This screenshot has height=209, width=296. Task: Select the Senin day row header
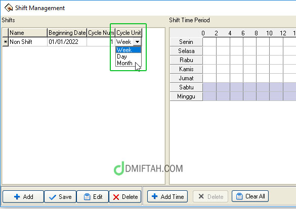[186, 42]
